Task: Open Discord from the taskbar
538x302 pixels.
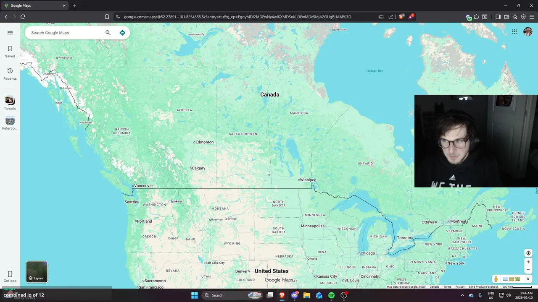Action: pos(295,295)
